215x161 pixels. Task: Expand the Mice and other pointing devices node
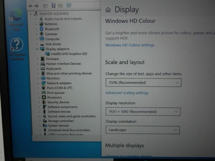(x=38, y=74)
